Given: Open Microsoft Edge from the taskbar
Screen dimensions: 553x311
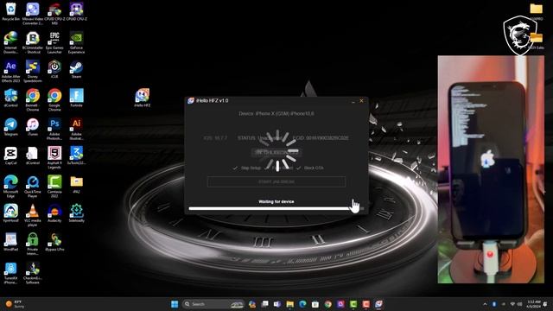Looking at the screenshot, I should pos(302,304).
